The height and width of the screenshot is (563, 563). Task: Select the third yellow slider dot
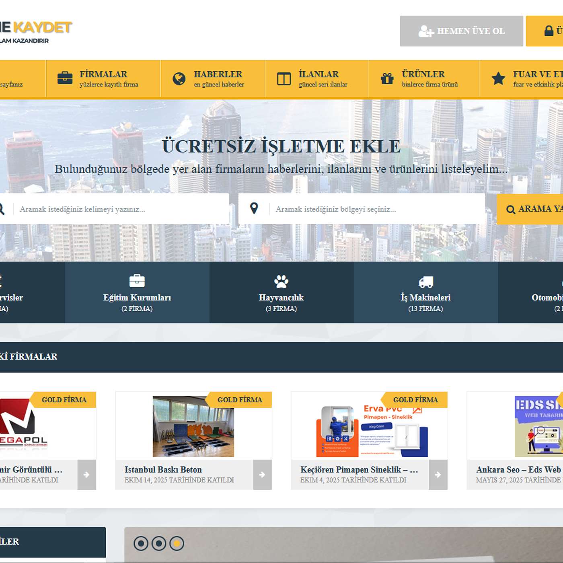click(177, 544)
